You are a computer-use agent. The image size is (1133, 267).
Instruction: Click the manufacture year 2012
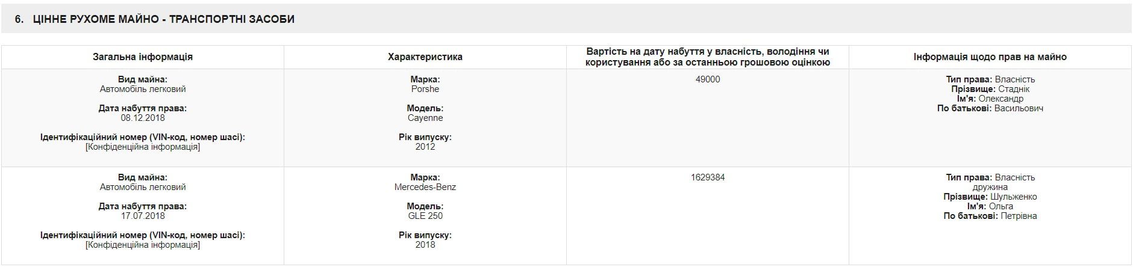pyautogui.click(x=425, y=147)
